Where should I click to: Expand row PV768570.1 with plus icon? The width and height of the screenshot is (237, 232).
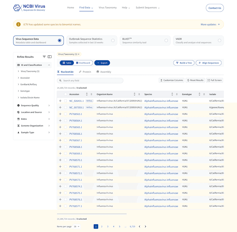(x=60, y=160)
